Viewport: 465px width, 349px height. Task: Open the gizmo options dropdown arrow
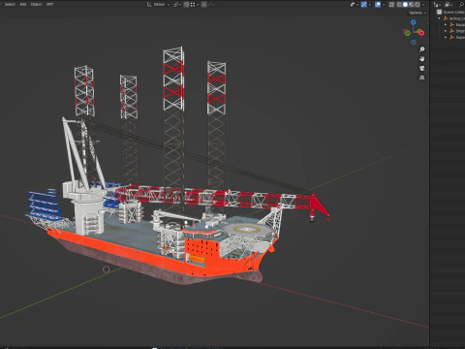point(370,5)
